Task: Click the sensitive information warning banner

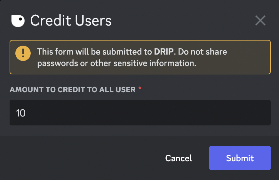Action: click(140, 57)
